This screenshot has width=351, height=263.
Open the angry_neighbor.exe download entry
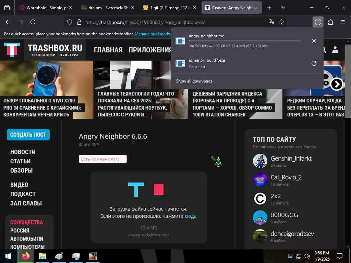click(240, 41)
